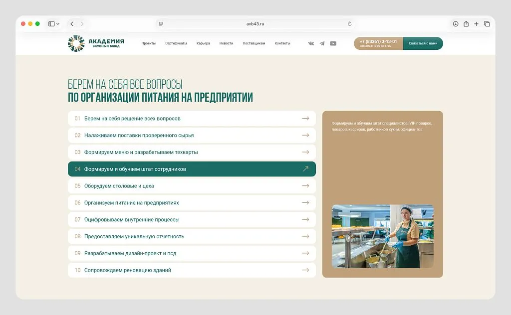
Task: Open the YouTube channel icon
Action: (333, 43)
